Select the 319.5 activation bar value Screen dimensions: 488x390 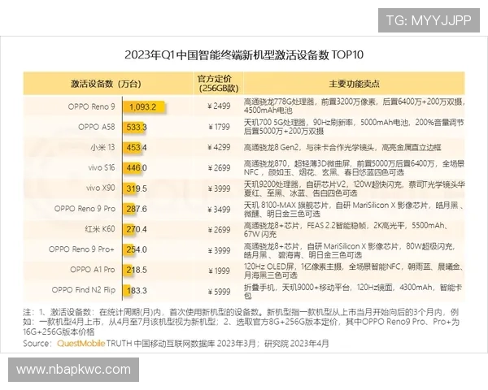[x=137, y=188]
